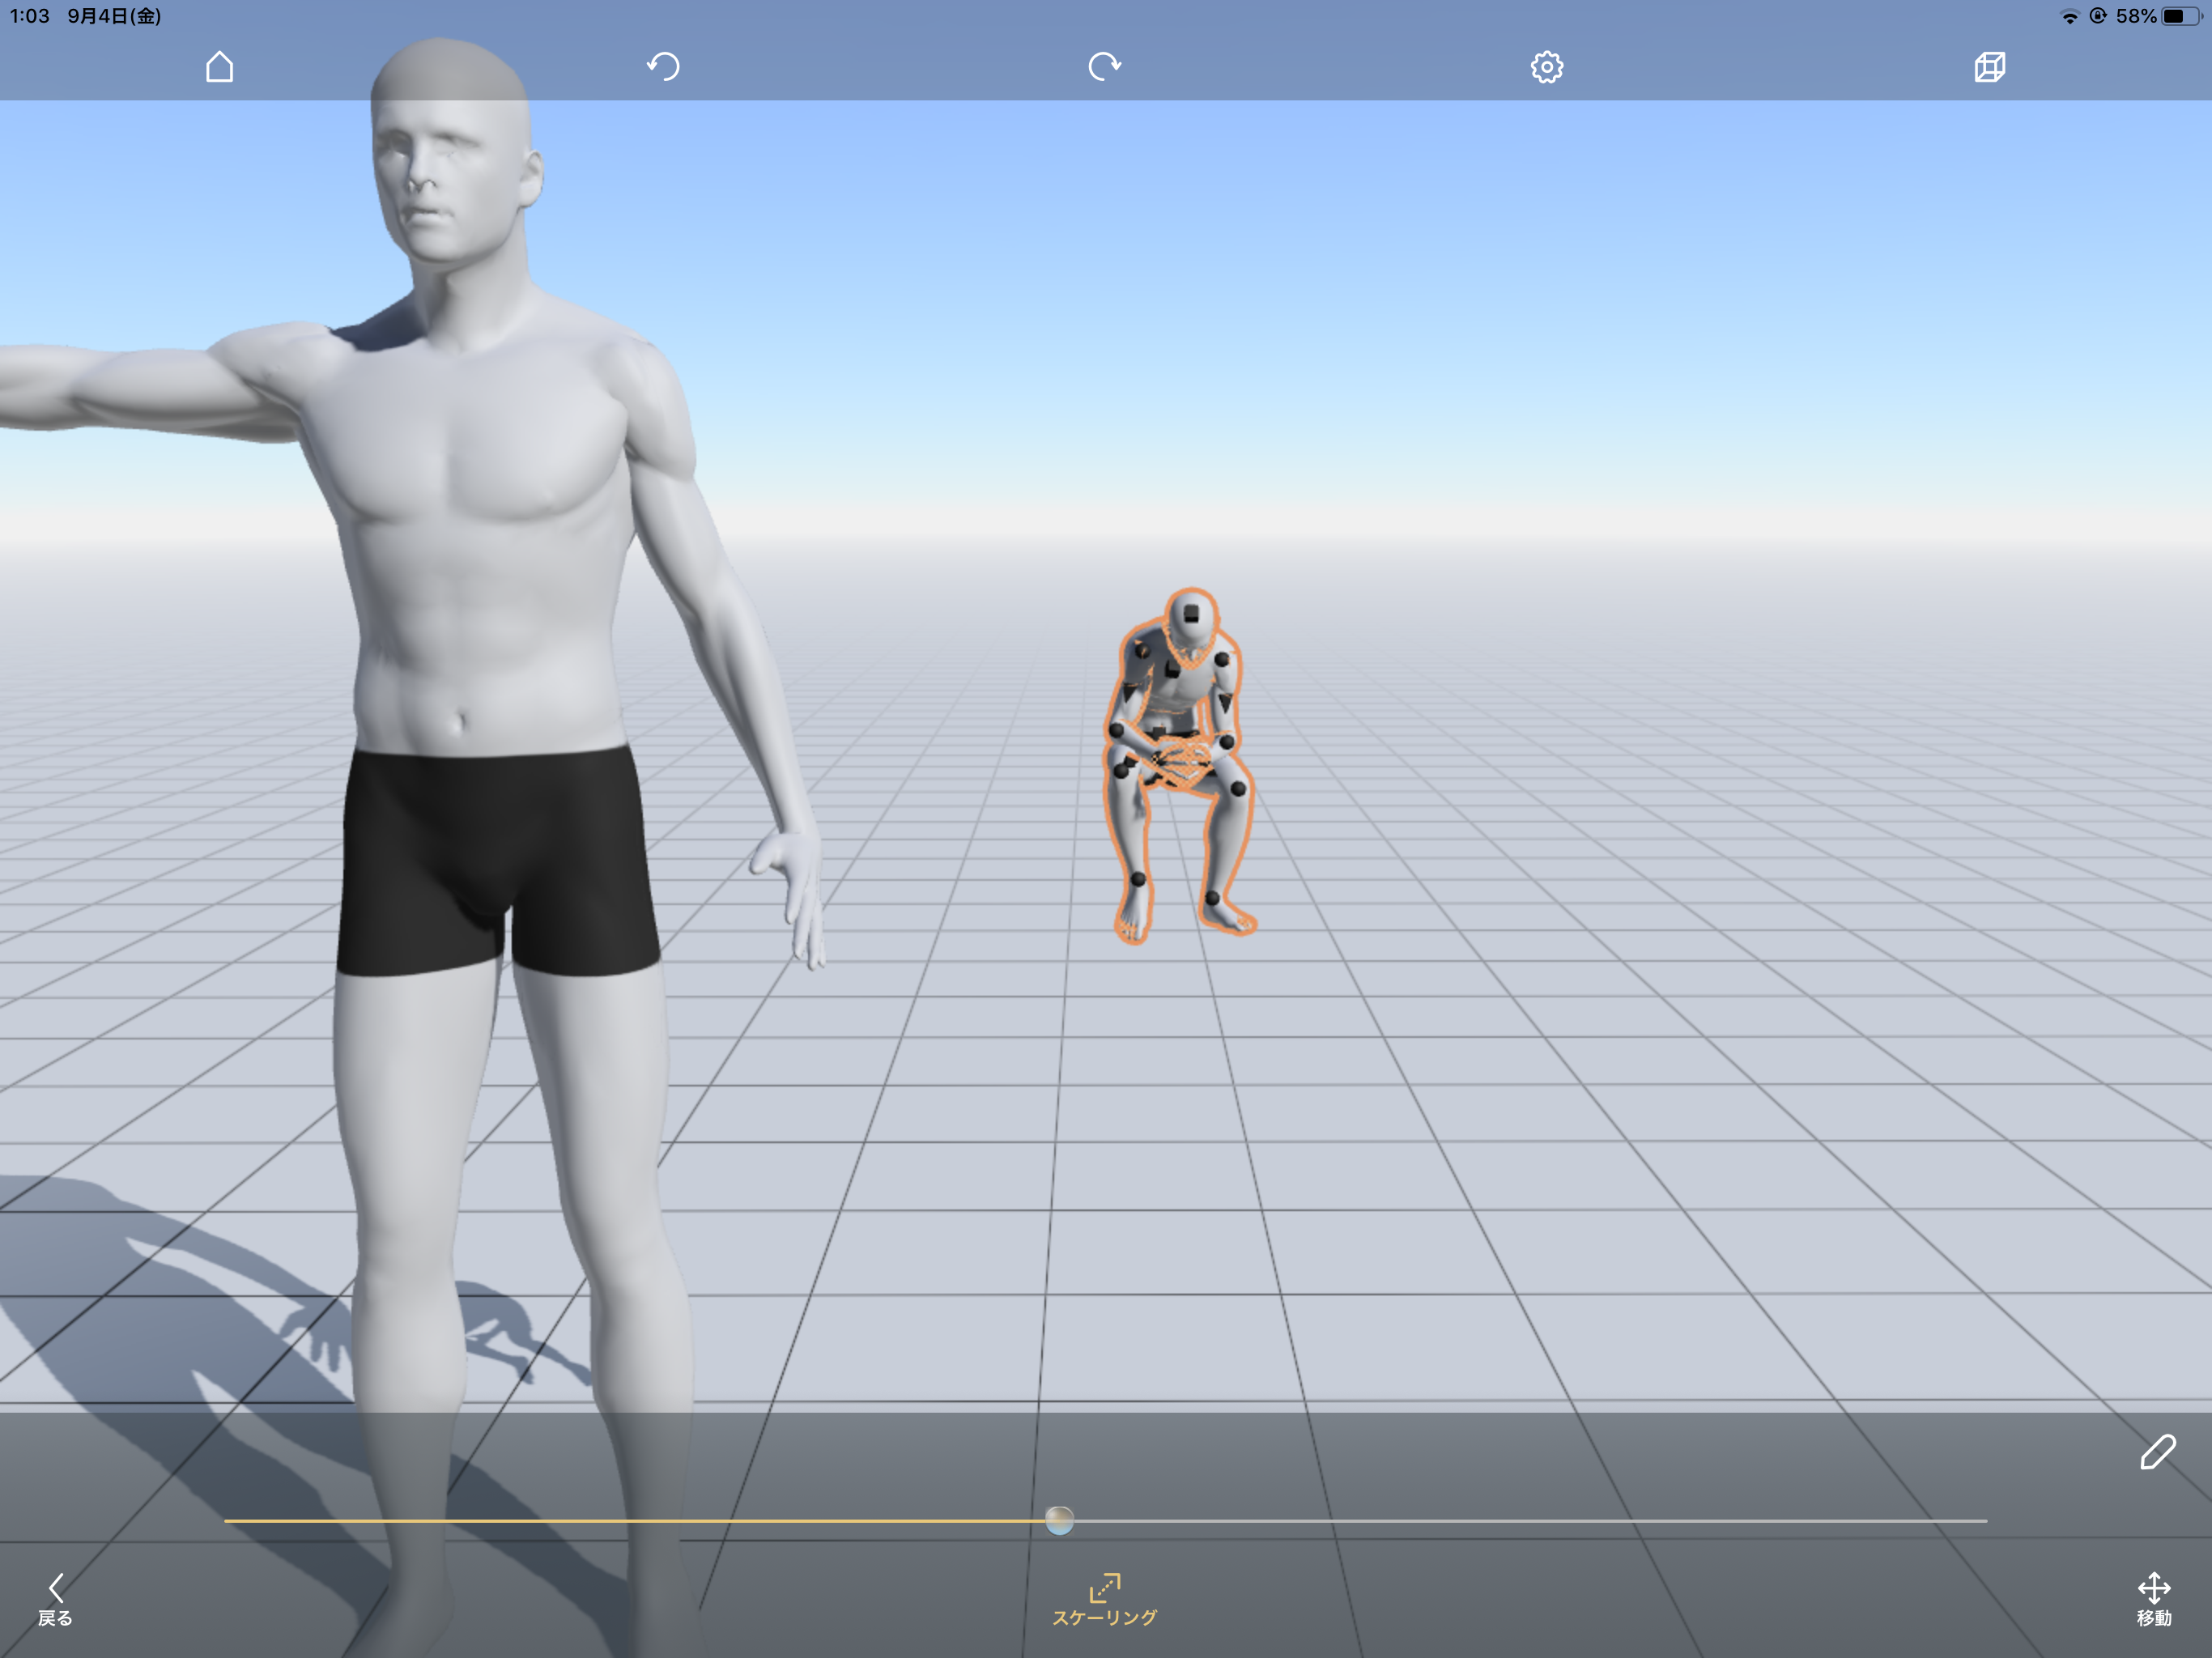Tap the Wi-Fi status icon

[x=2070, y=16]
